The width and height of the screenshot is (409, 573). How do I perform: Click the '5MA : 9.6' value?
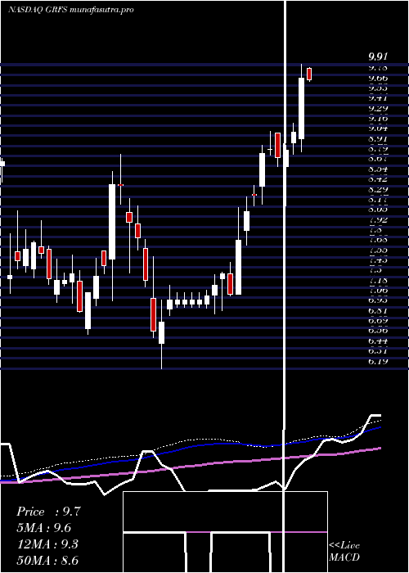44,528
